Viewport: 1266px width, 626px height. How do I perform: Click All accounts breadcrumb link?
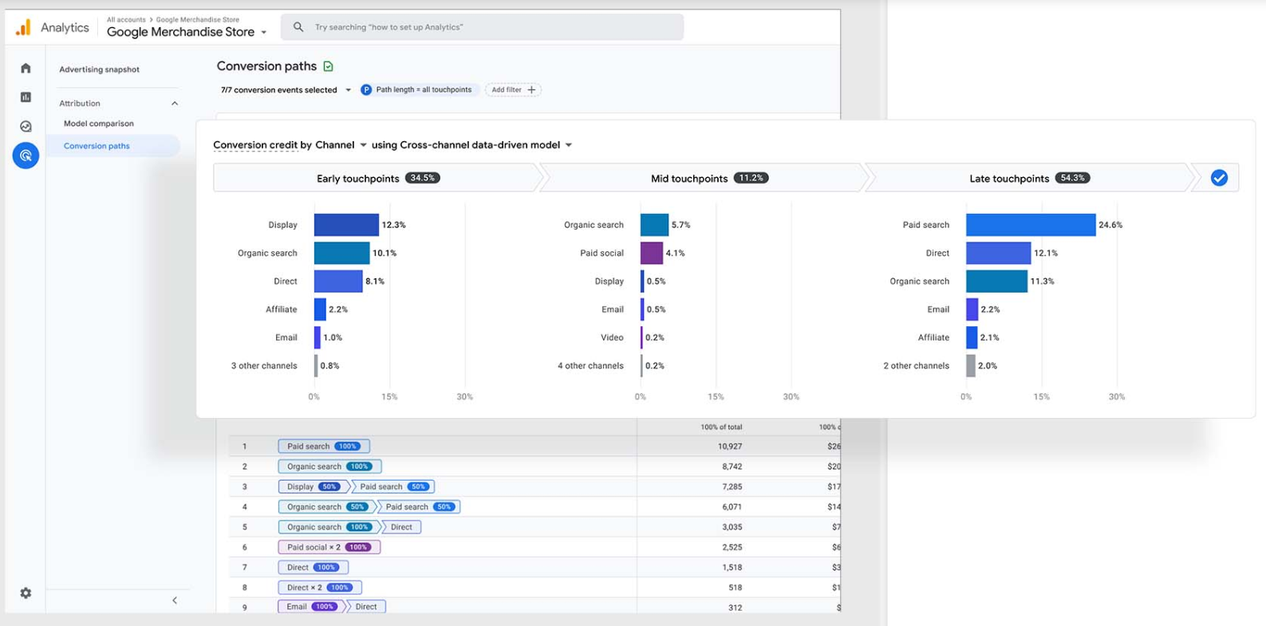126,20
